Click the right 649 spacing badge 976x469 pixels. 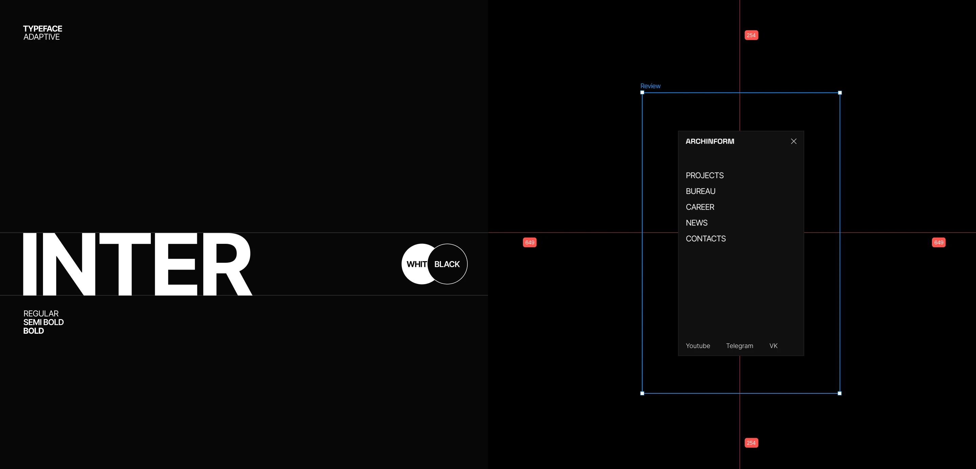point(938,243)
